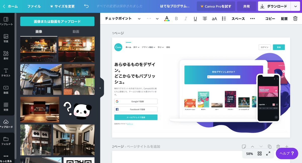This screenshot has height=163, width=302.
Task: Open the フォルダ folders panel
Action: [6, 141]
